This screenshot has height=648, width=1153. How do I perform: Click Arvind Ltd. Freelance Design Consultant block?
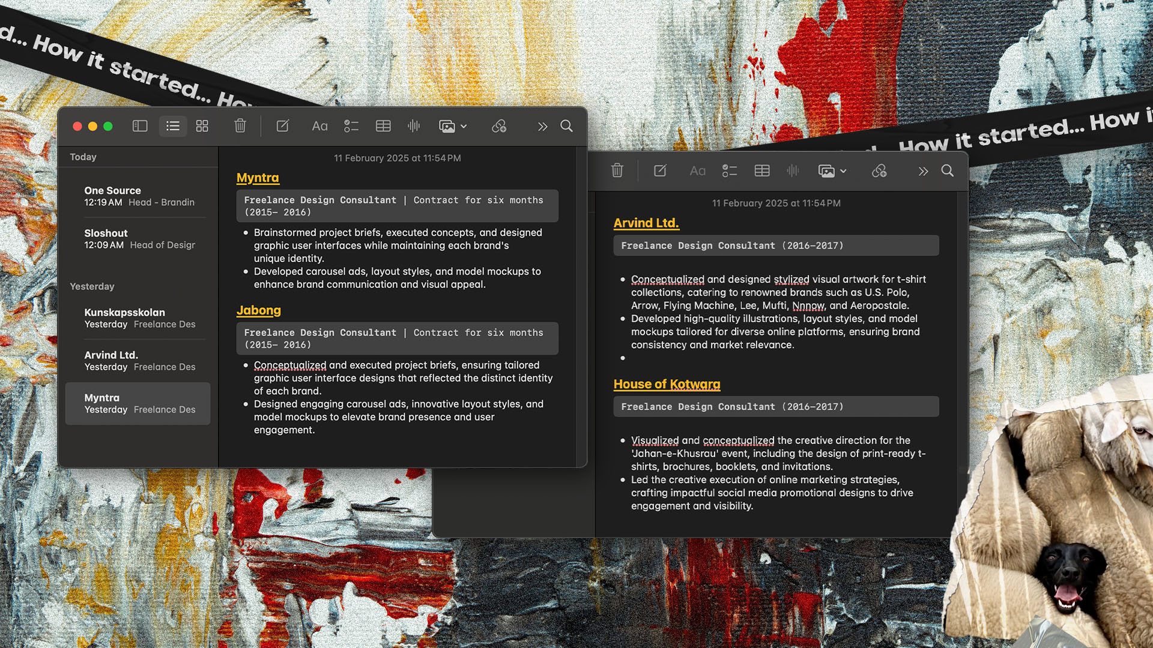[776, 245]
